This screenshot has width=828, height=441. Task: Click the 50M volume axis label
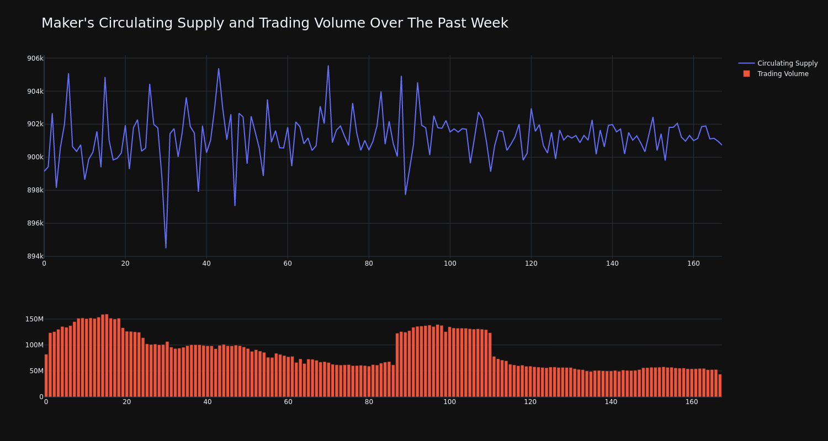pyautogui.click(x=36, y=371)
